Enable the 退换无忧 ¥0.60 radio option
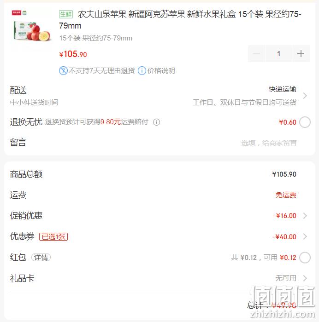 [x=305, y=122]
